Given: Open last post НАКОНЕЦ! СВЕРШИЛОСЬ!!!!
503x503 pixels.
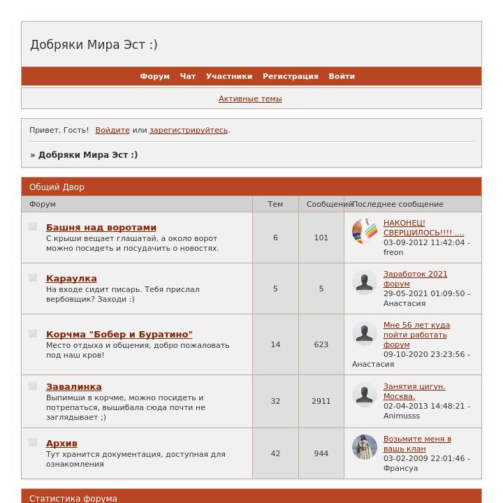Looking at the screenshot, I should click(423, 228).
